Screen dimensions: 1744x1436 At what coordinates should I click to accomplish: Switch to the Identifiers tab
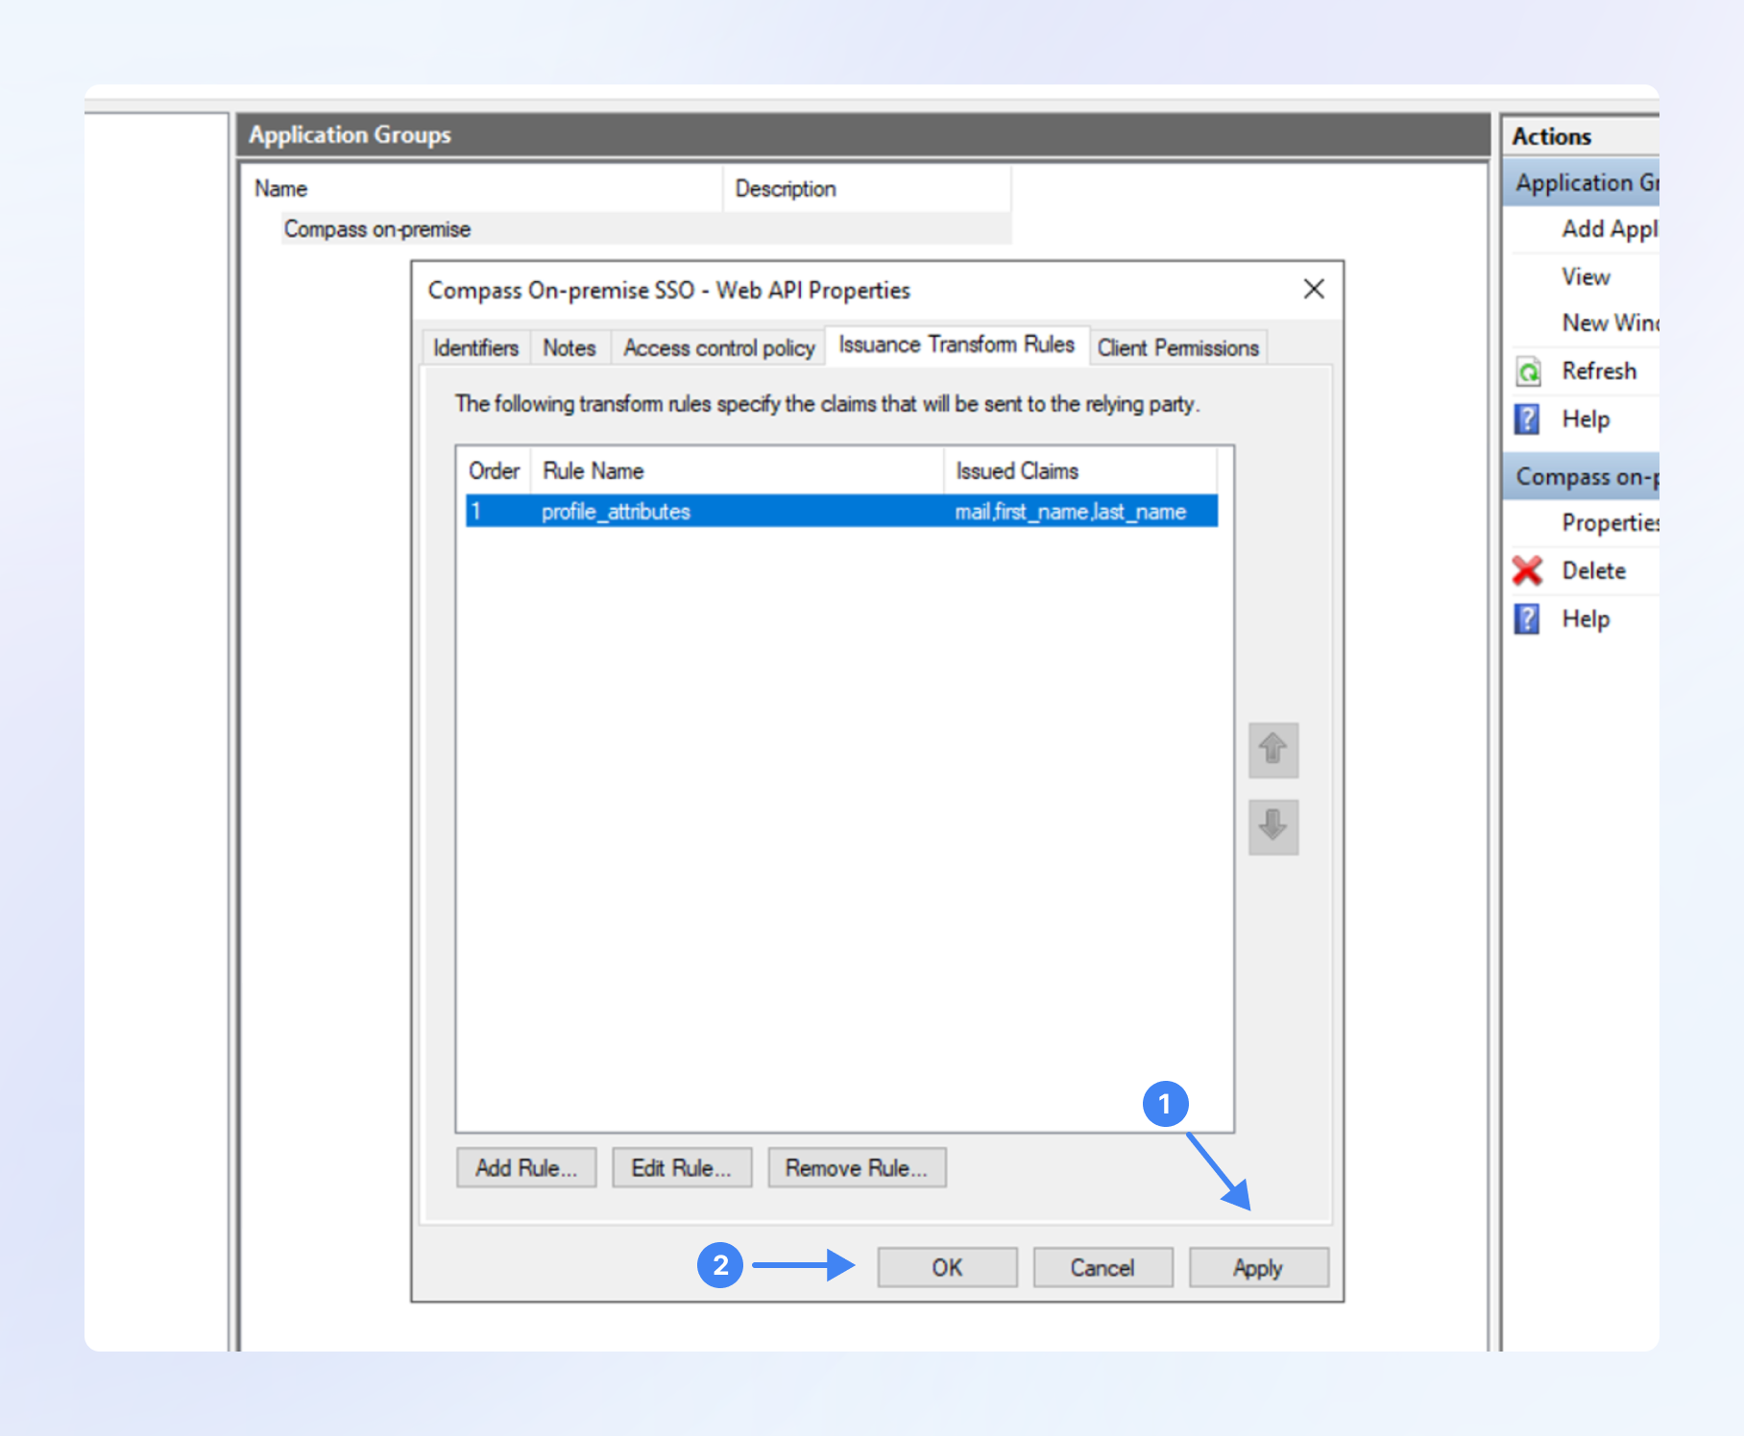pyautogui.click(x=475, y=347)
